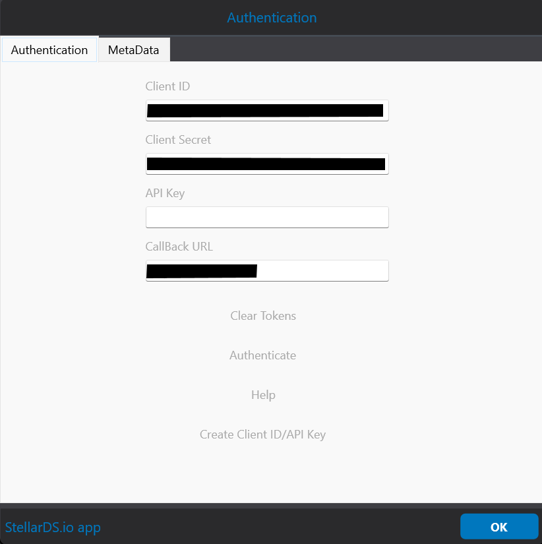Select the Authentication tab
Image resolution: width=542 pixels, height=544 pixels.
[49, 50]
